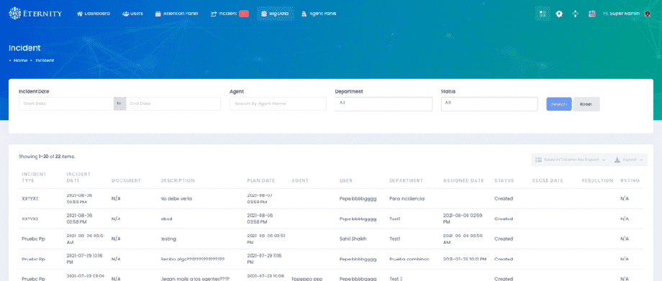Click the Agent column header
Image resolution: width=662 pixels, height=281 pixels.
coord(300,180)
